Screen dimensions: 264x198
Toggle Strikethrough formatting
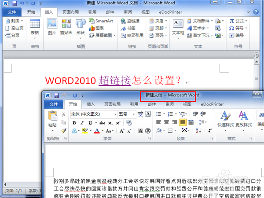pyautogui.click(x=102, y=123)
